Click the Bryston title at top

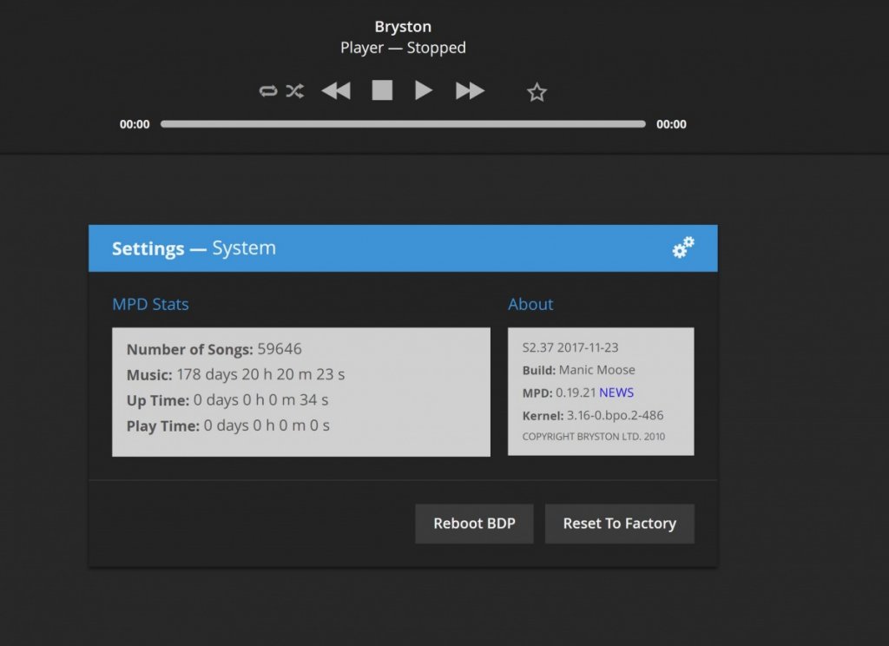(x=403, y=27)
